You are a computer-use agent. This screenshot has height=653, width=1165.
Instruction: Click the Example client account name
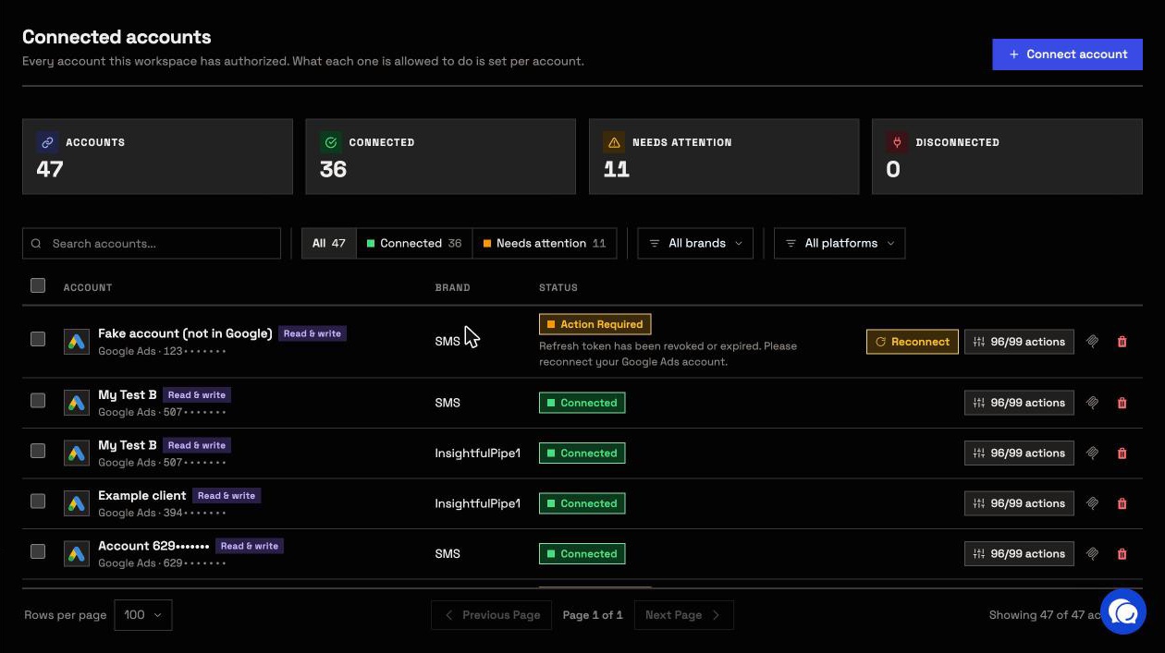(142, 496)
